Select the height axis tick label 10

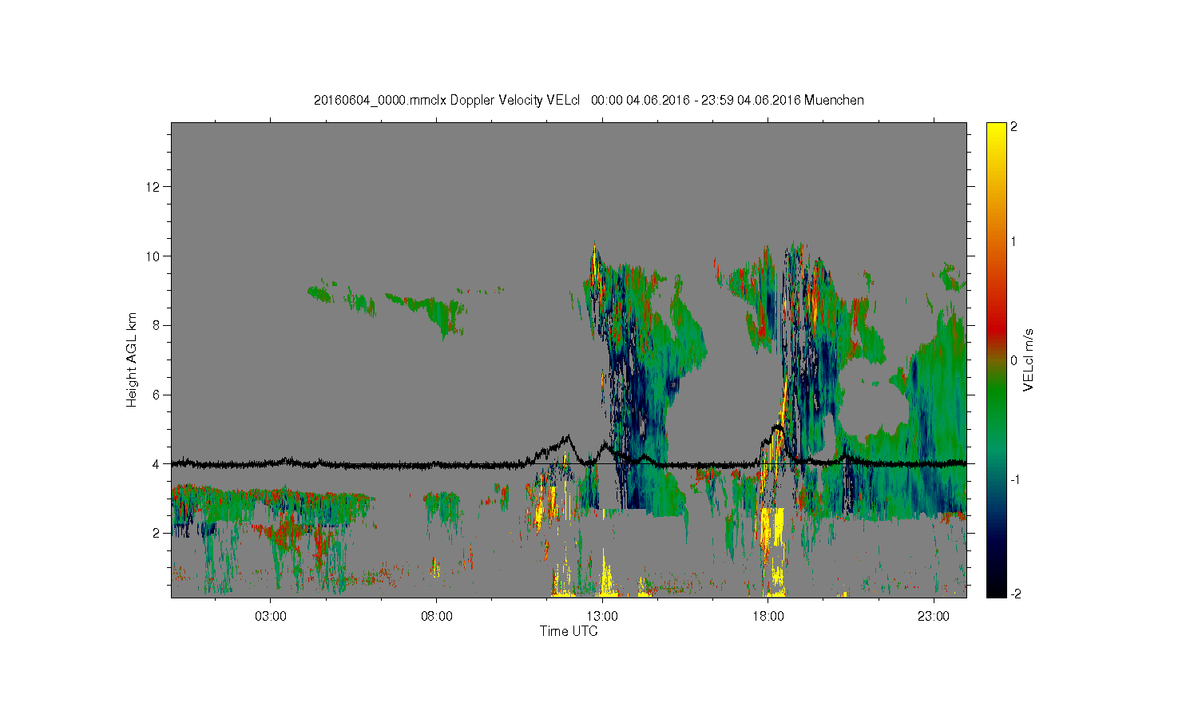(x=154, y=256)
